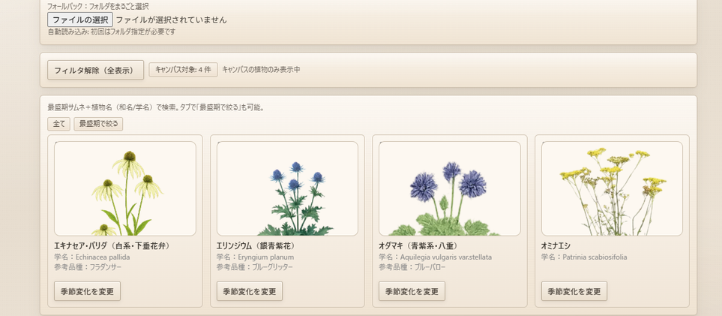Click the label フォールバック：フォルダをまるごと選択

[98, 7]
